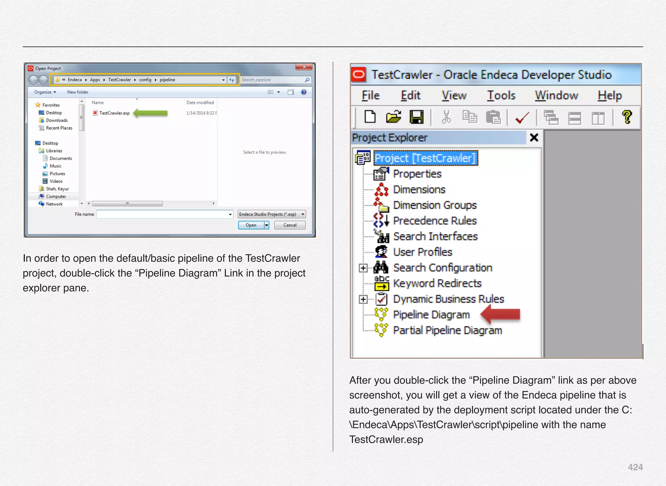
Task: Click the yellow question mark help icon
Action: coord(627,117)
